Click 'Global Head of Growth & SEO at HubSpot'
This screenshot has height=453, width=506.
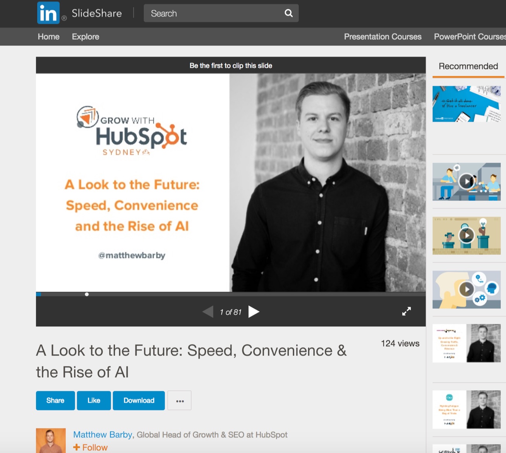[x=212, y=435]
